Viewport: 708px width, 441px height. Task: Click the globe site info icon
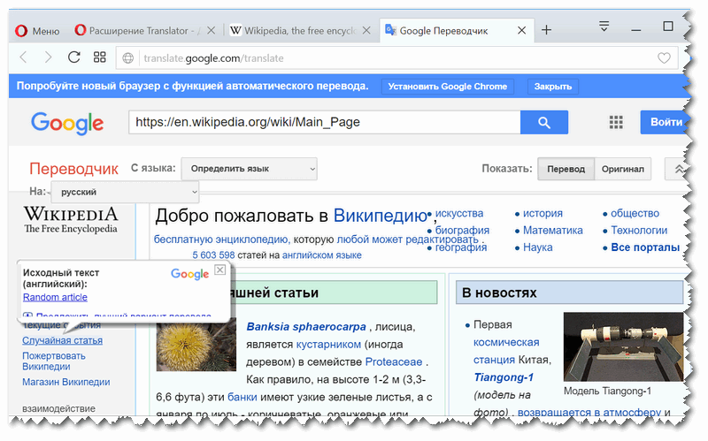[128, 58]
